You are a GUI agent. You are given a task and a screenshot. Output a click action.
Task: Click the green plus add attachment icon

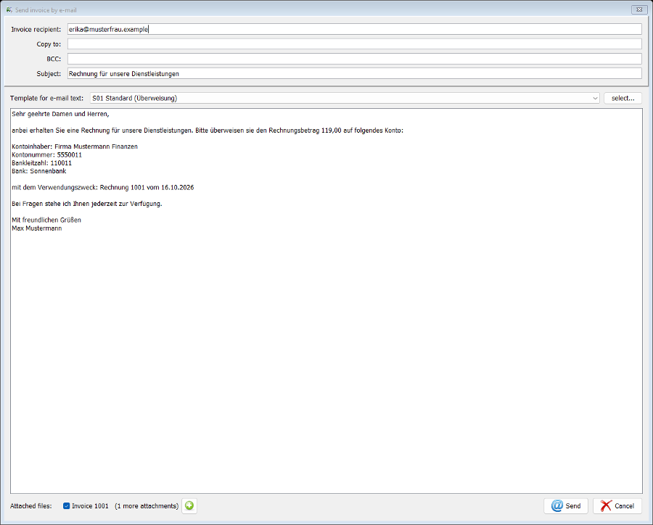pyautogui.click(x=189, y=506)
